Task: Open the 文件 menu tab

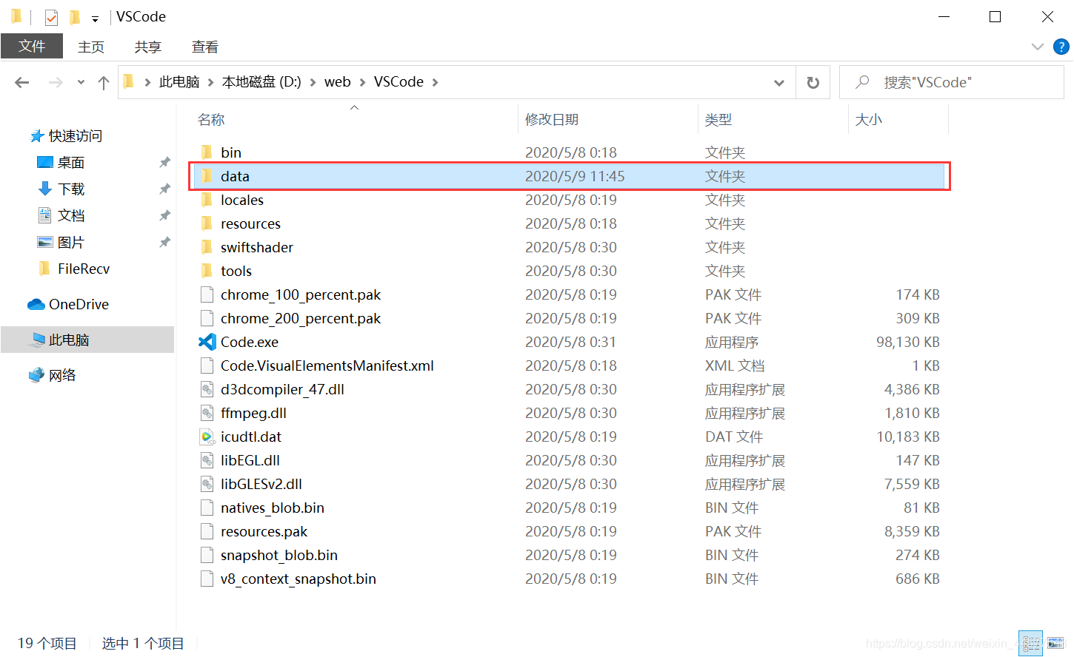Action: click(x=32, y=46)
